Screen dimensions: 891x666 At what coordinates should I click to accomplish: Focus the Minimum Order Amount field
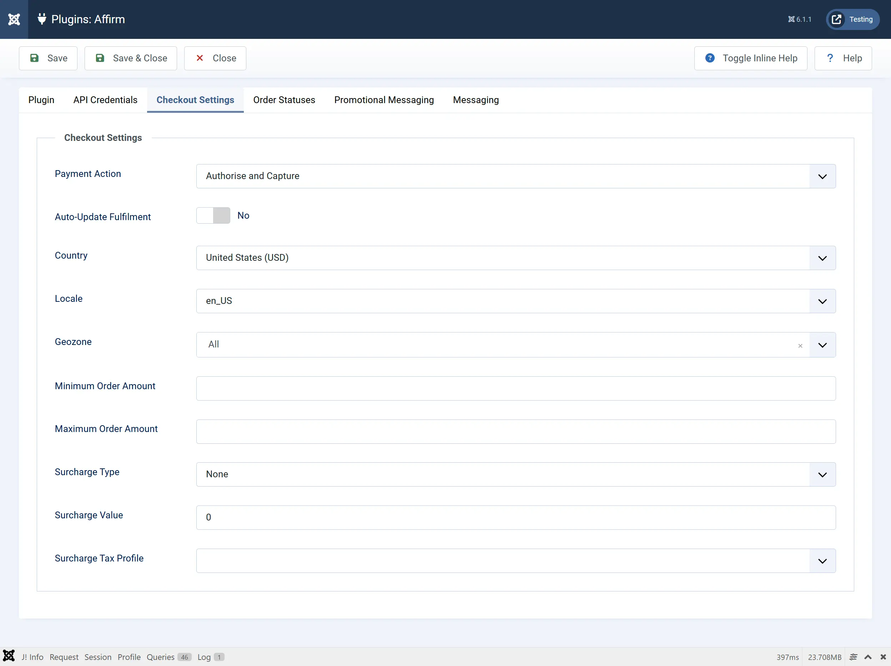click(x=516, y=388)
